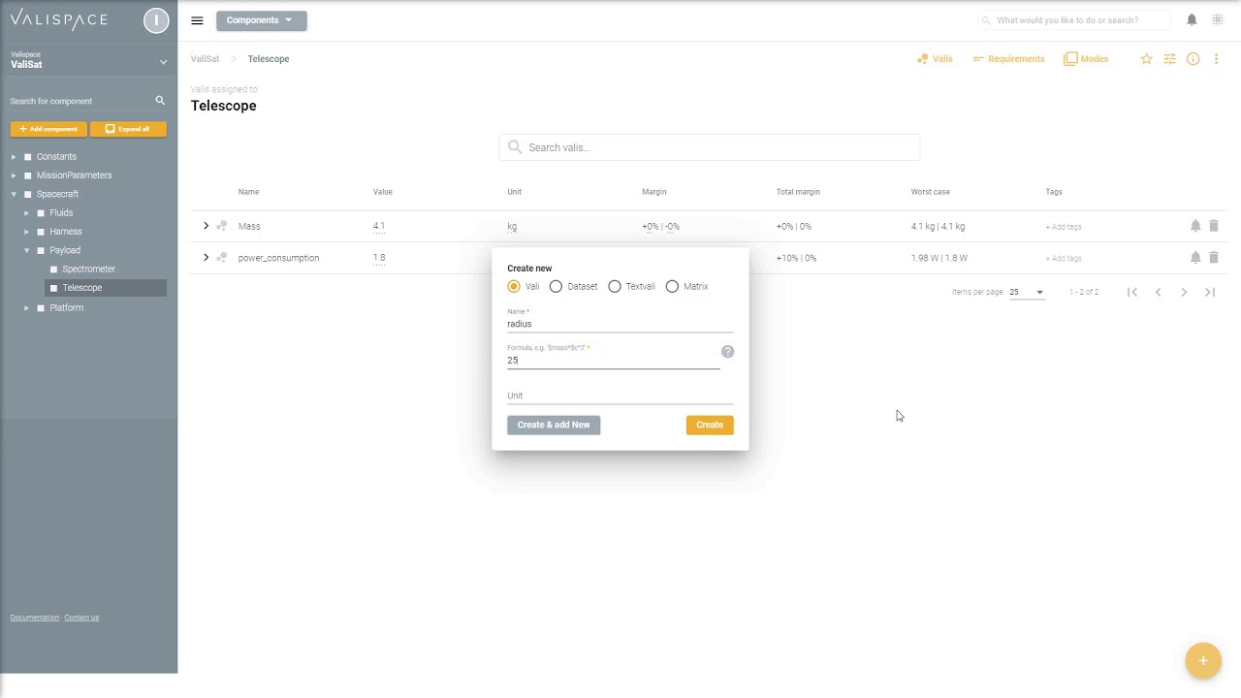Viewport: 1241px width, 698px height.
Task: Open the three-dot more options menu
Action: [1216, 59]
